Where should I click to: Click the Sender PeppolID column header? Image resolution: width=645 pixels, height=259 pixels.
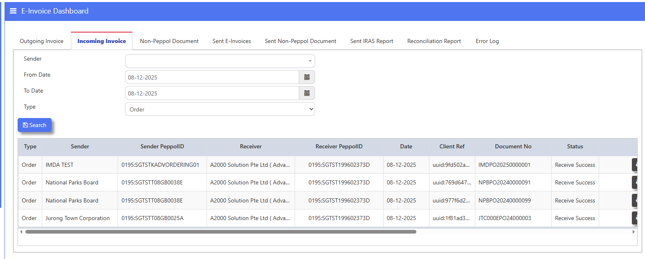coord(162,146)
